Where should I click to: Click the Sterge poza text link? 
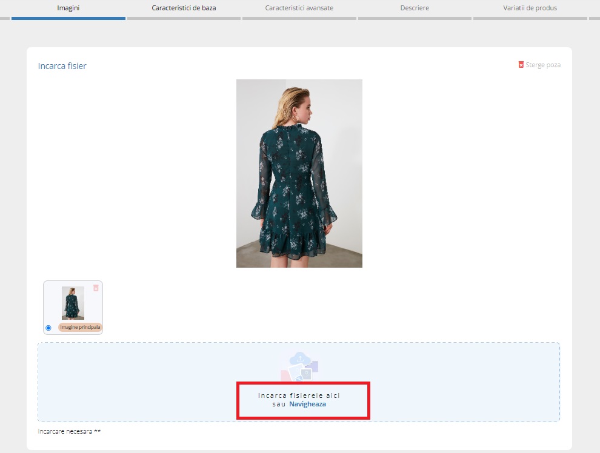543,65
